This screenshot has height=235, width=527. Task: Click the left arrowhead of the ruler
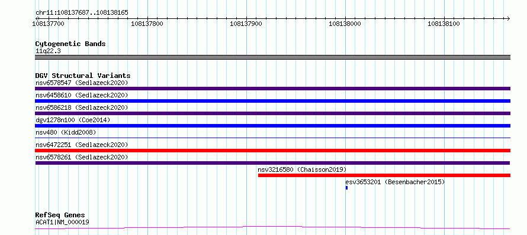click(x=37, y=18)
